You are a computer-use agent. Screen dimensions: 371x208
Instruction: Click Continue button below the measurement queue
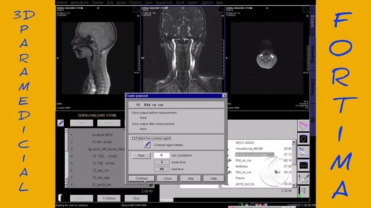(109, 198)
